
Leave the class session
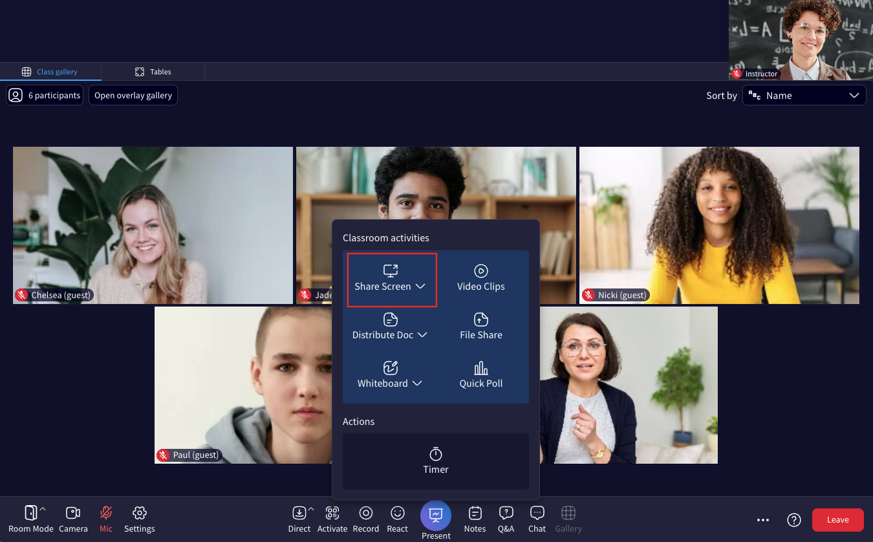[838, 520]
